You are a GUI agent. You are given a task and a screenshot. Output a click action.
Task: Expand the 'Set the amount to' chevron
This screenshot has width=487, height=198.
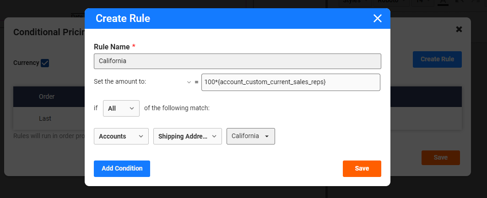[189, 82]
